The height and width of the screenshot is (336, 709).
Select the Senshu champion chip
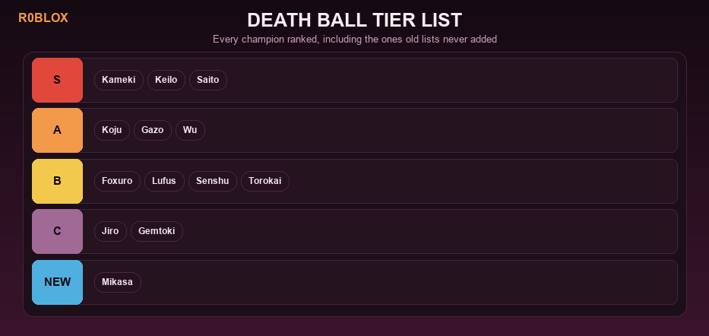point(213,181)
